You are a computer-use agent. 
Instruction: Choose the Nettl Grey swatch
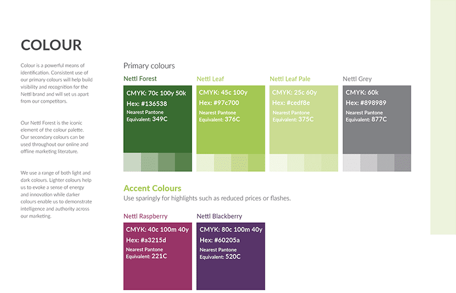coord(377,119)
